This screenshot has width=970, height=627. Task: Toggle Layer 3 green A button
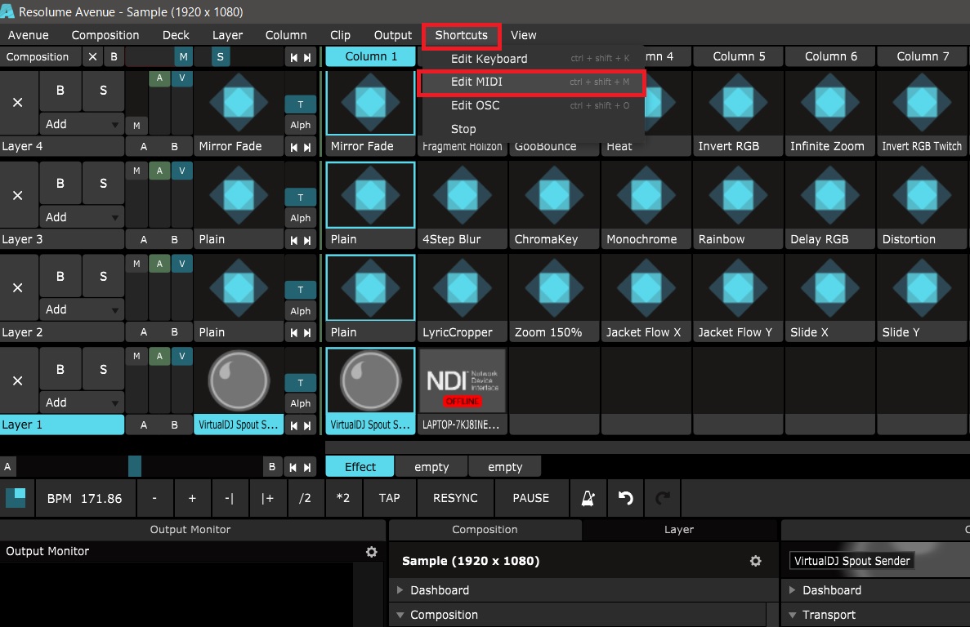click(159, 171)
